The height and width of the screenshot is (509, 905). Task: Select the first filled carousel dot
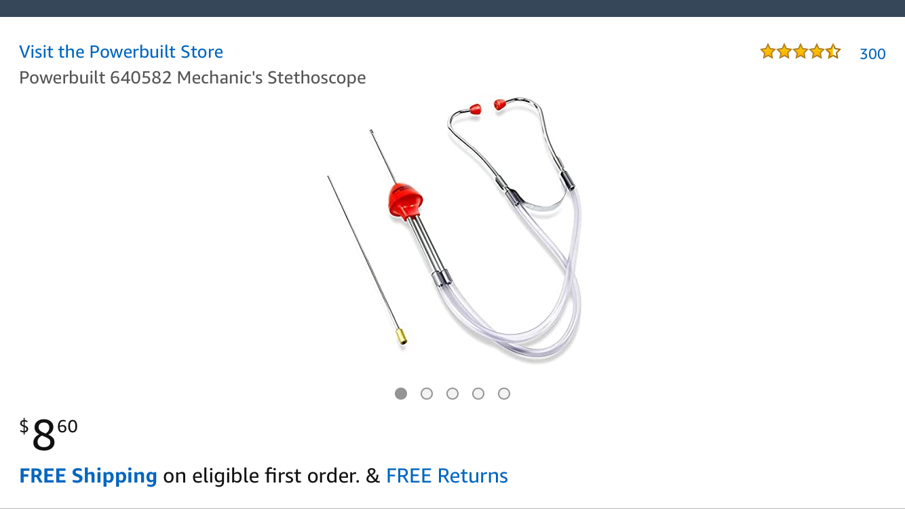click(401, 394)
